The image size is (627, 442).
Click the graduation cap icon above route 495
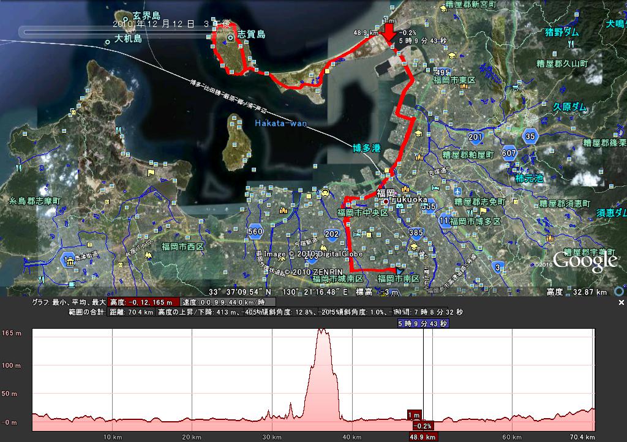tap(452, 55)
